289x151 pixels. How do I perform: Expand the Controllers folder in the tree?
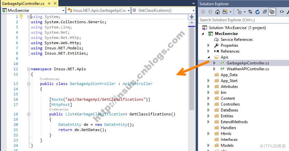tap(208, 104)
